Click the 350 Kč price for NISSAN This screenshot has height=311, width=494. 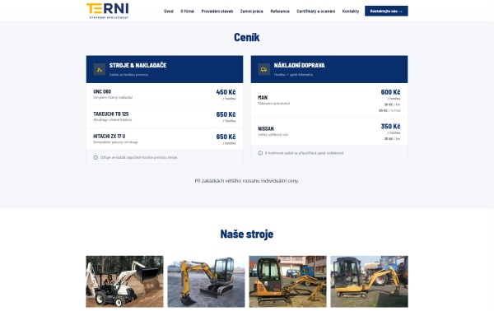[390, 127]
